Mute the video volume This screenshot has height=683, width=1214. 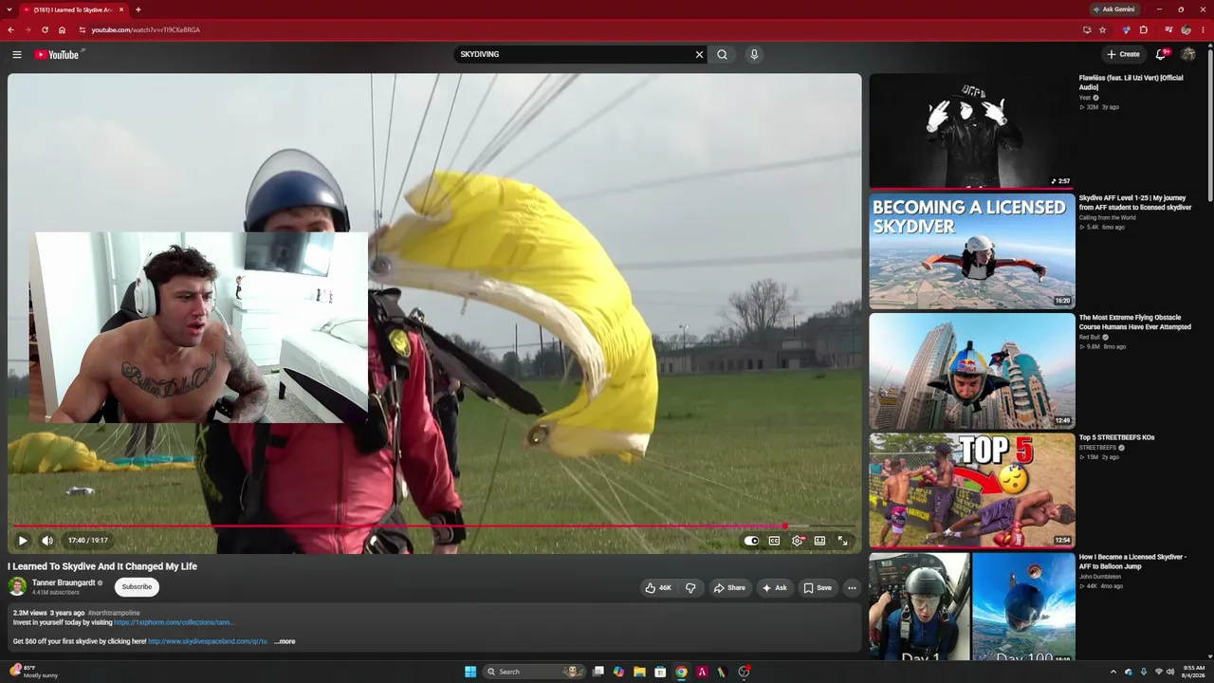47,541
